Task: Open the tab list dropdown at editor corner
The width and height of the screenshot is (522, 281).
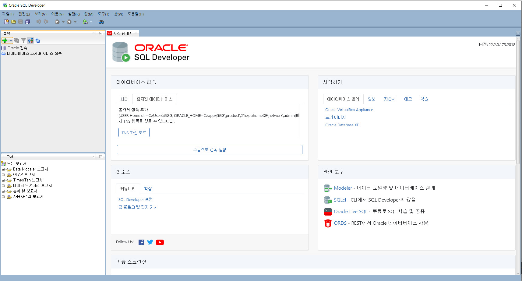Action: pos(518,33)
